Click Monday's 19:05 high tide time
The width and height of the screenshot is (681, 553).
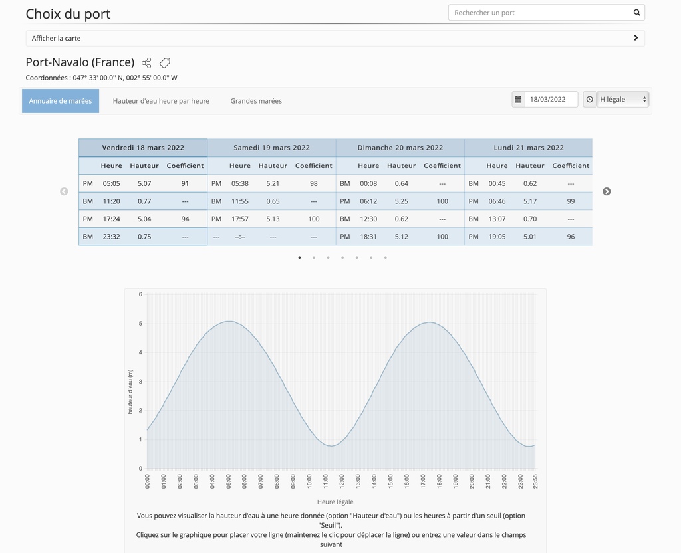tap(497, 237)
